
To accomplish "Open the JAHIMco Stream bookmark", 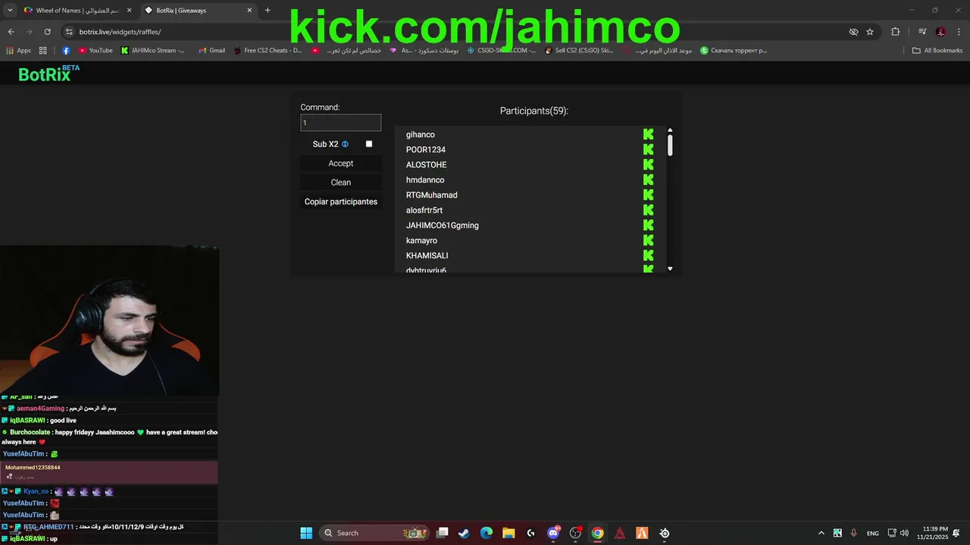I will [153, 51].
